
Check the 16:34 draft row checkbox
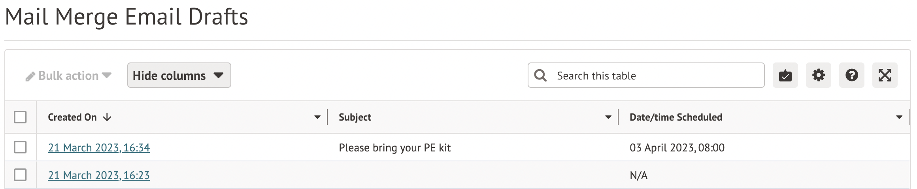tap(20, 147)
